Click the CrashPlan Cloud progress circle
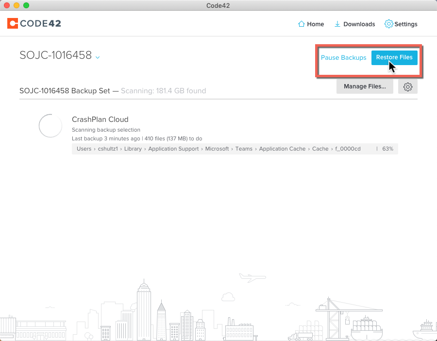Image resolution: width=437 pixels, height=341 pixels. point(50,126)
